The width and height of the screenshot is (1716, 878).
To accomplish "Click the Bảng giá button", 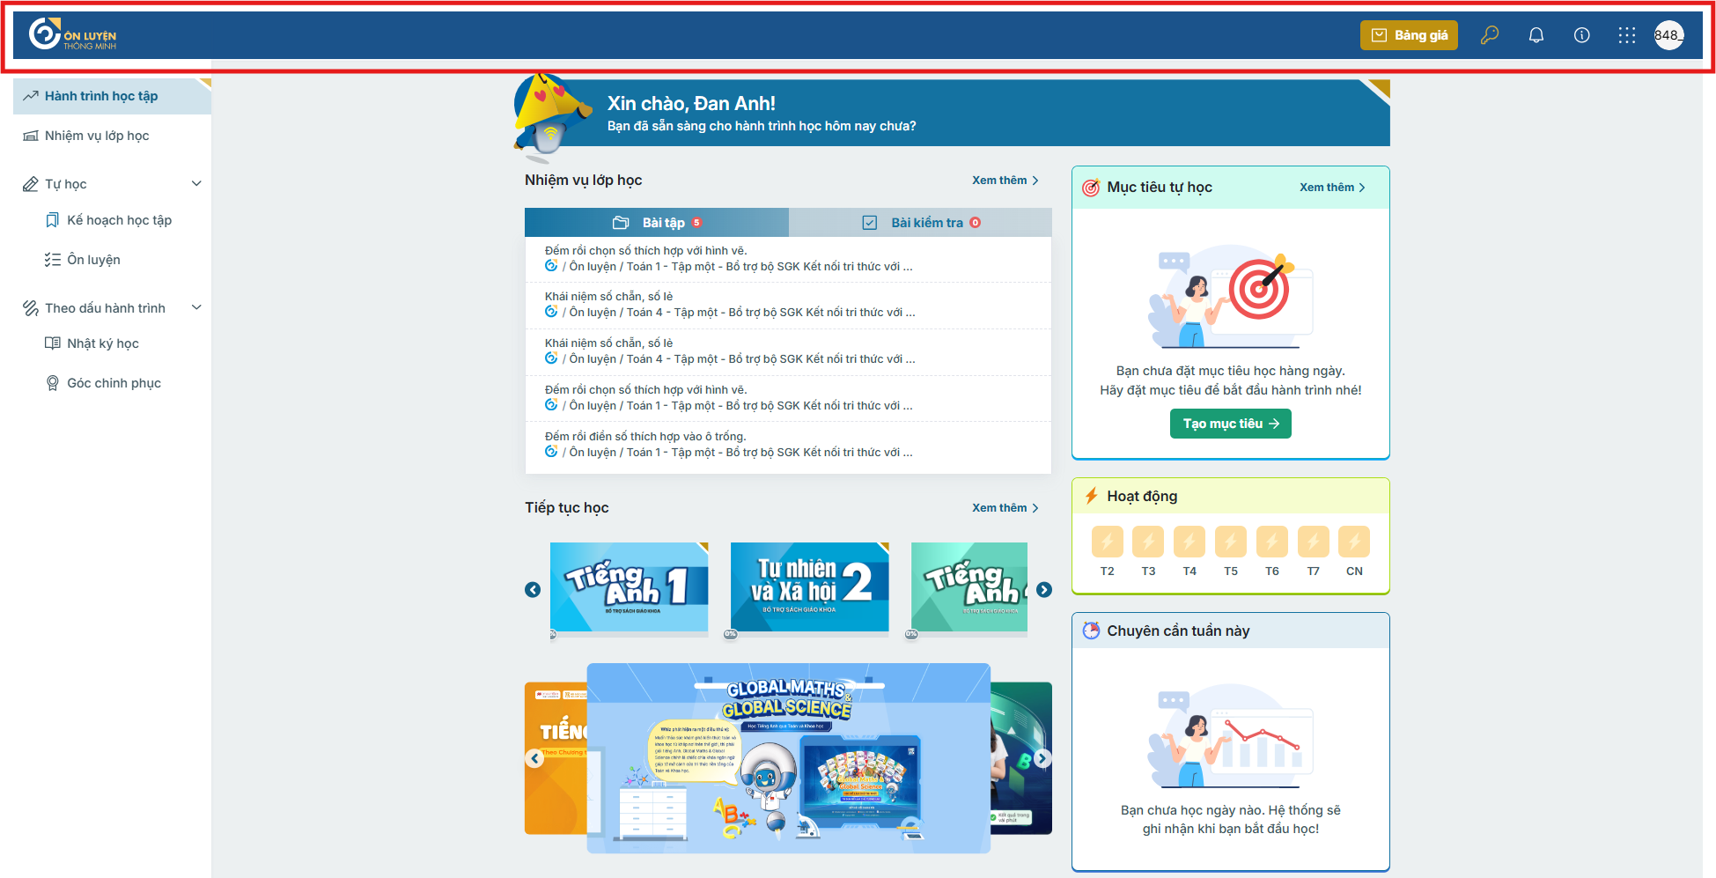I will (x=1409, y=35).
